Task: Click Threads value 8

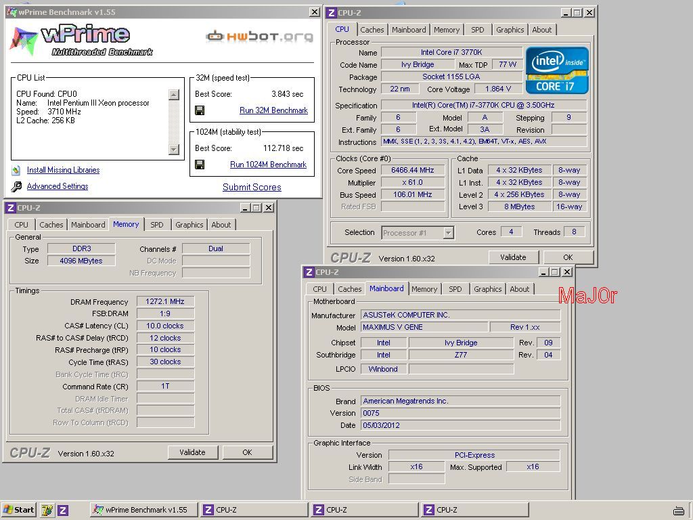Action: pos(574,232)
